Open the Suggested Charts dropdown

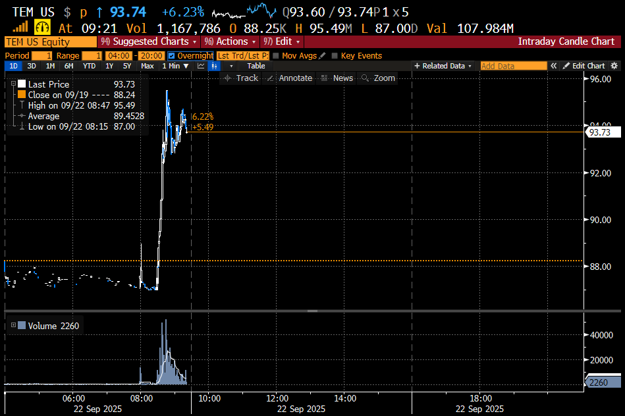[x=149, y=41]
